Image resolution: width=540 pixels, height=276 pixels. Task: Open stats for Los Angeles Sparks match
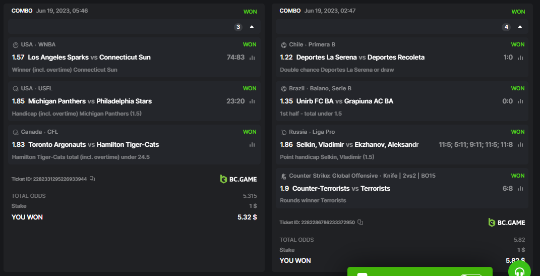(252, 58)
